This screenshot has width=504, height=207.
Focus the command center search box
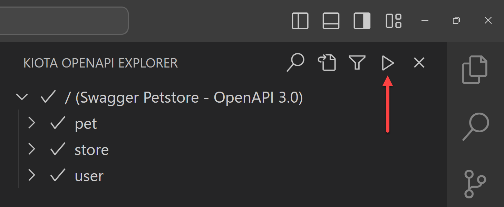tap(64, 20)
